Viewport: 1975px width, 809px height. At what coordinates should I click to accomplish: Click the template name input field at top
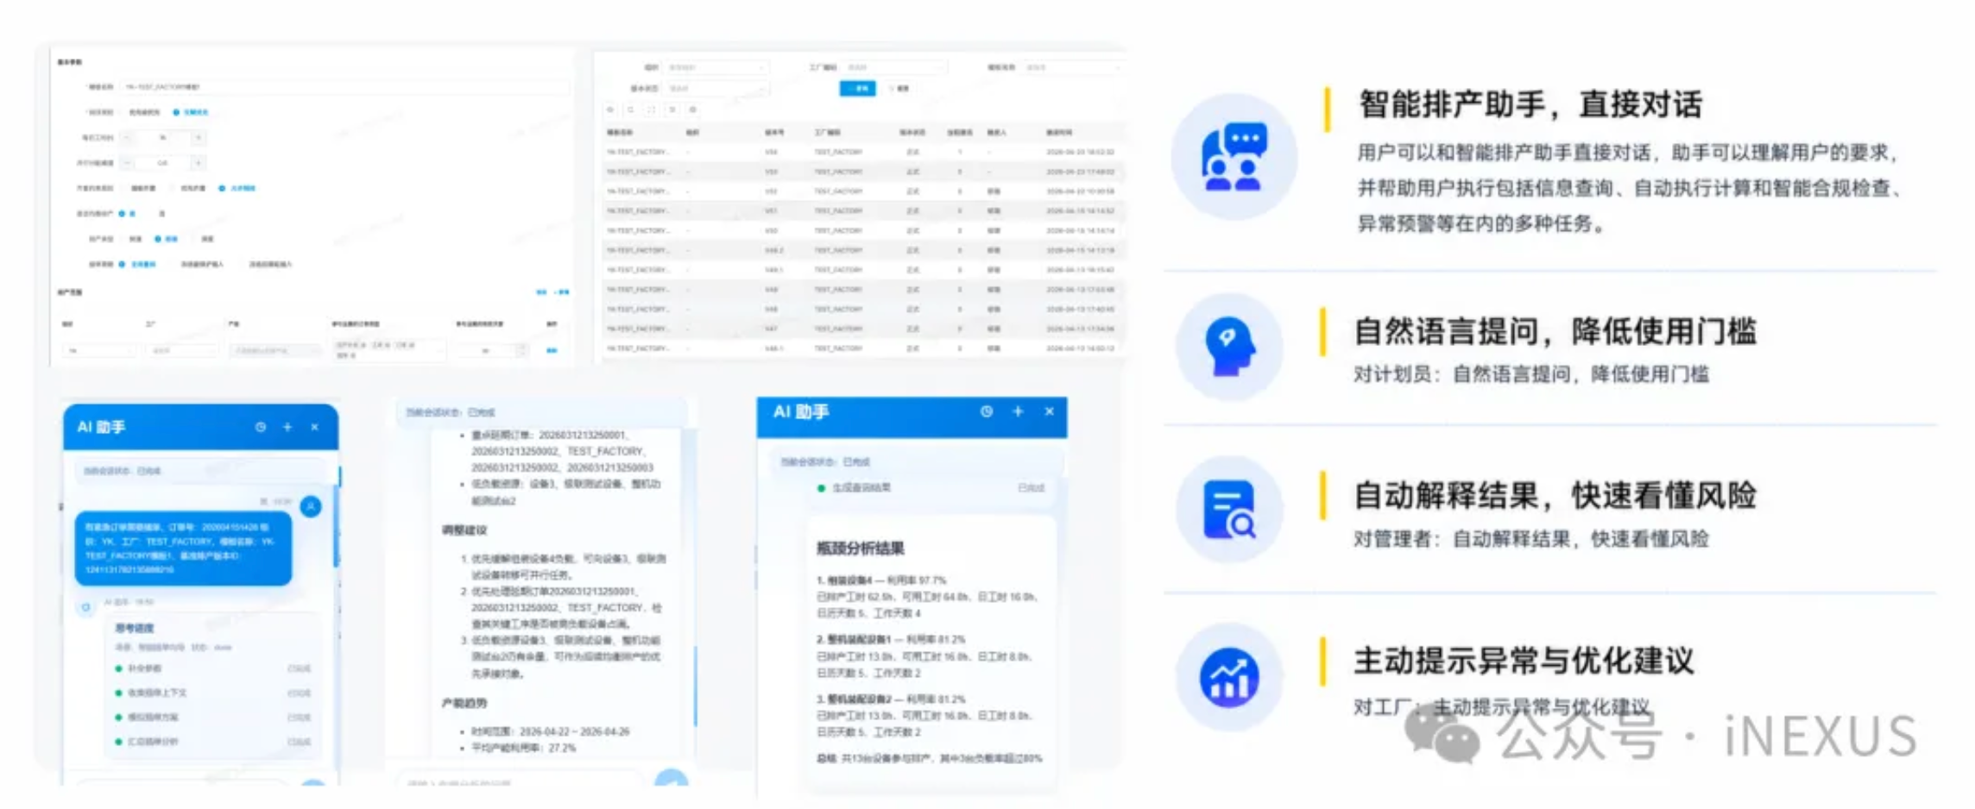click(x=345, y=86)
